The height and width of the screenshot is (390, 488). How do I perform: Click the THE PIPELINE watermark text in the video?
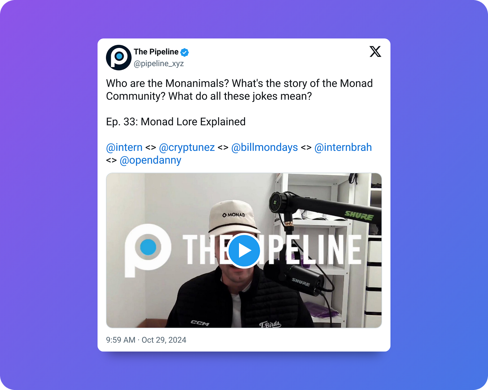272,250
